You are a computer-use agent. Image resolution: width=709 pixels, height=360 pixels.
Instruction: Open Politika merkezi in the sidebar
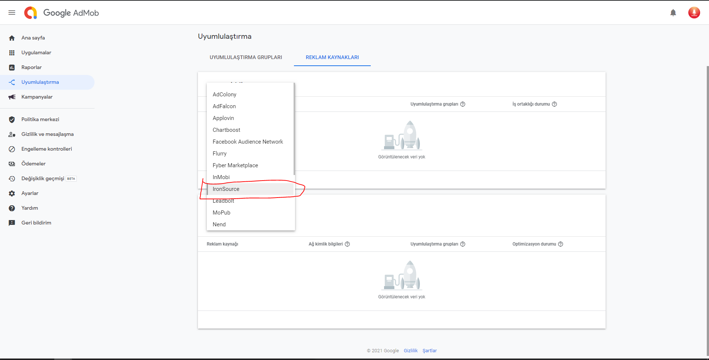(47, 120)
